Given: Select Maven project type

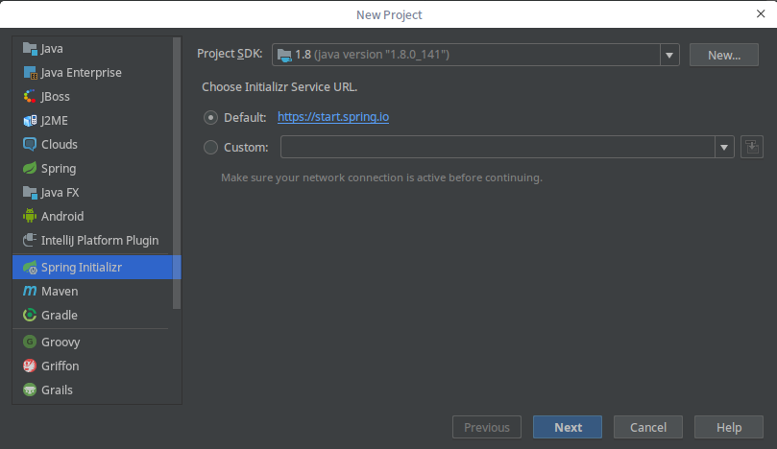Looking at the screenshot, I should (60, 291).
